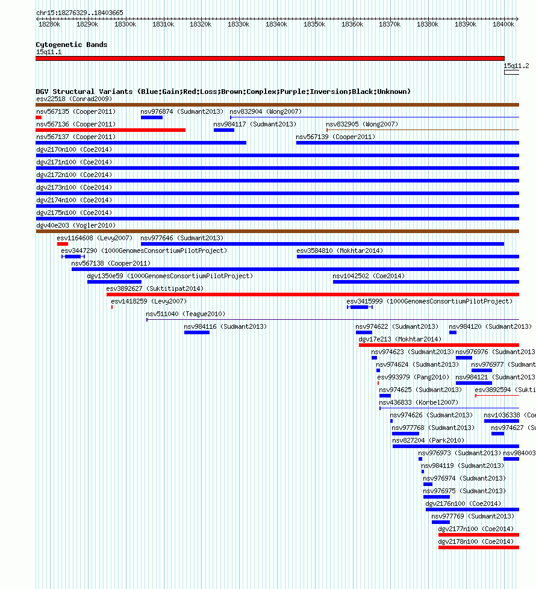The height and width of the screenshot is (589, 536).
Task: Click the DGV Structural Variants track title
Action: coord(223,92)
